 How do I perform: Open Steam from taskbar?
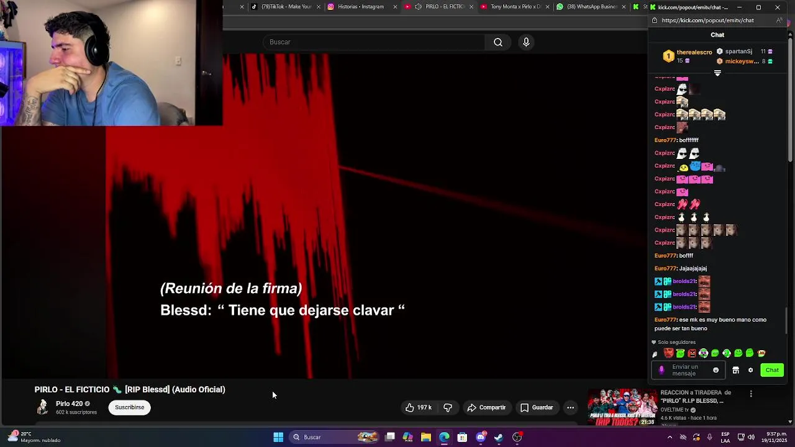click(499, 437)
